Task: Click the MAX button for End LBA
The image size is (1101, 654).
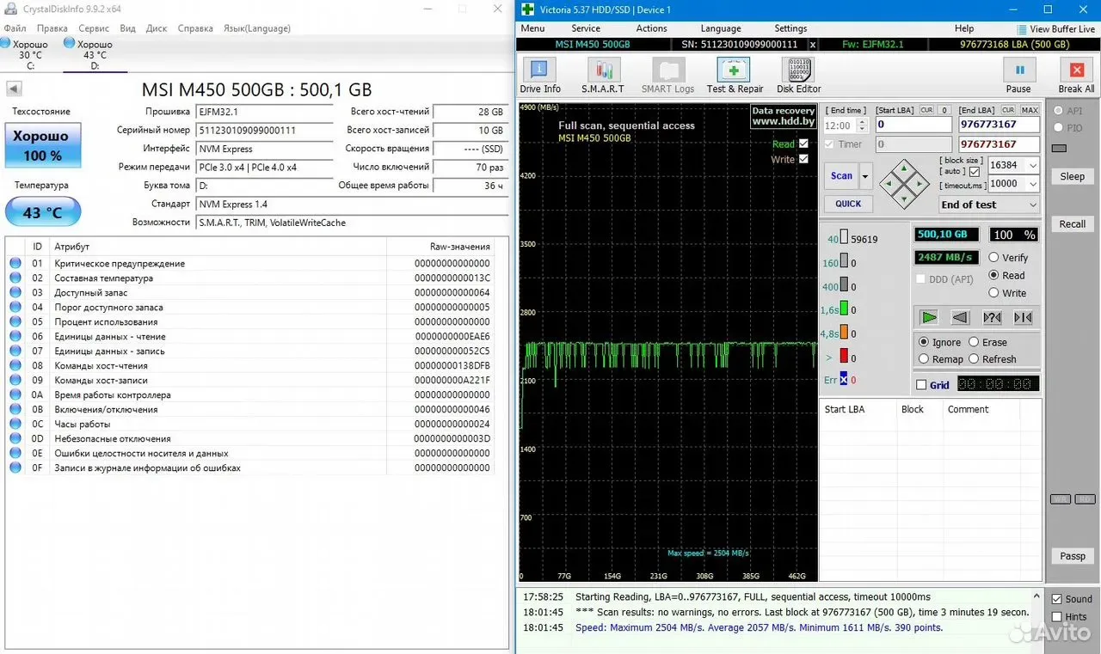Action: coord(1030,110)
